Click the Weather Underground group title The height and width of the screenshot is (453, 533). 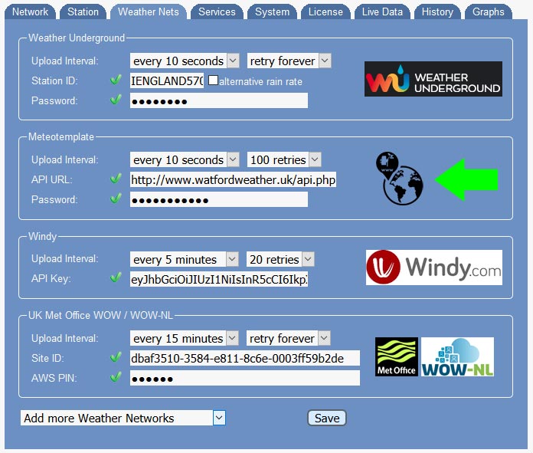tap(77, 38)
